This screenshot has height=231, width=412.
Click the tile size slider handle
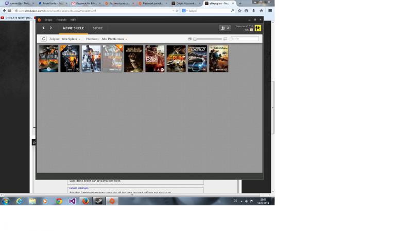pos(195,39)
